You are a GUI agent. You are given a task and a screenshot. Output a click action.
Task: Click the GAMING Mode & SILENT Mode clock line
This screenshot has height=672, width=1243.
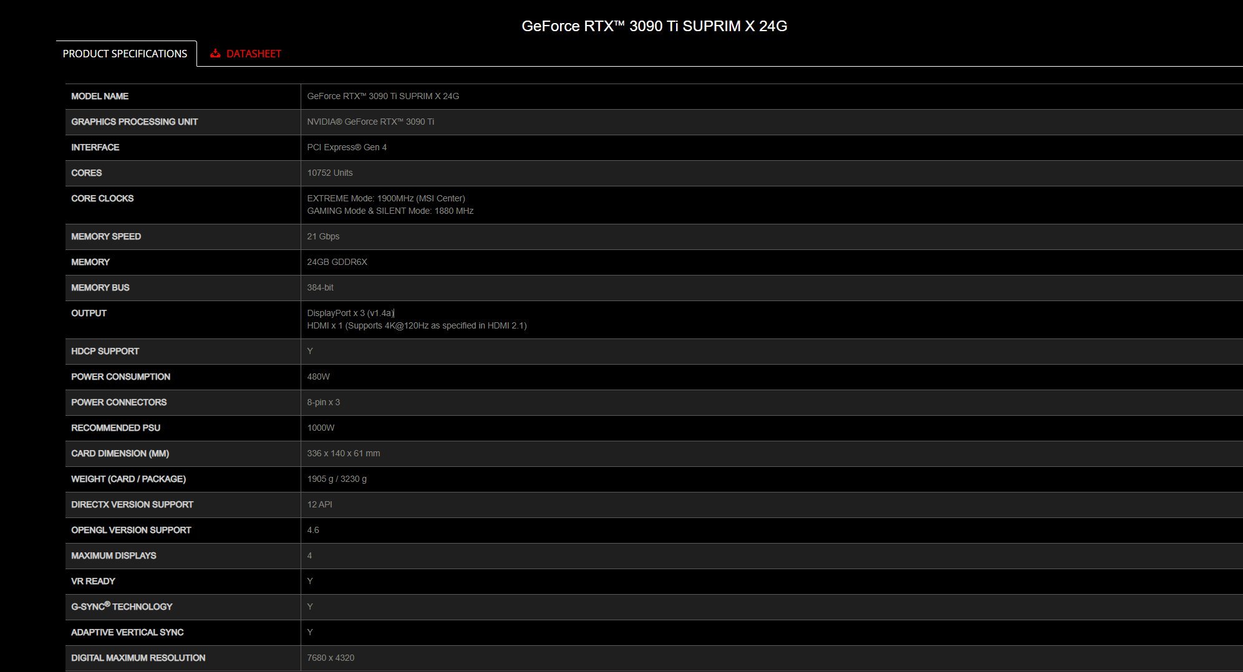390,211
